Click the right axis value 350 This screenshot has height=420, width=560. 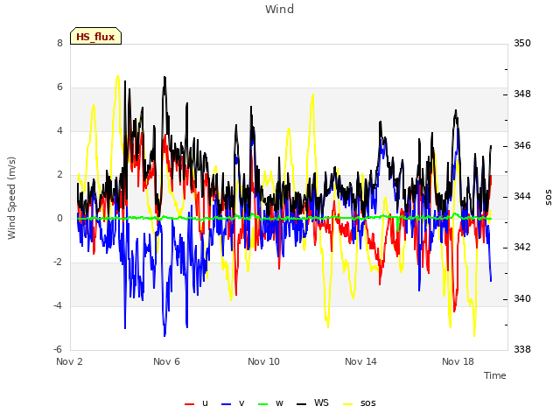pyautogui.click(x=522, y=43)
